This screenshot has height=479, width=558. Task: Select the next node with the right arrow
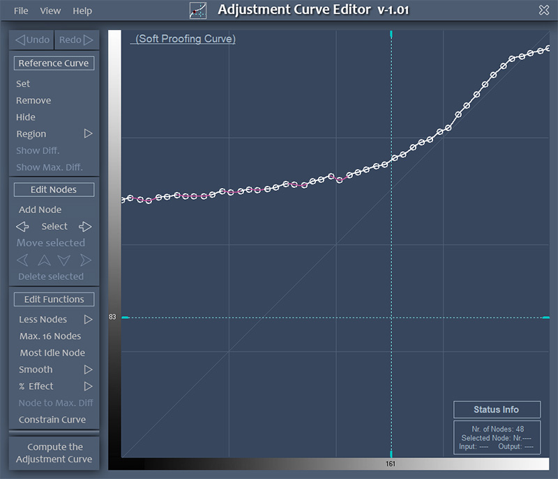pyautogui.click(x=85, y=226)
